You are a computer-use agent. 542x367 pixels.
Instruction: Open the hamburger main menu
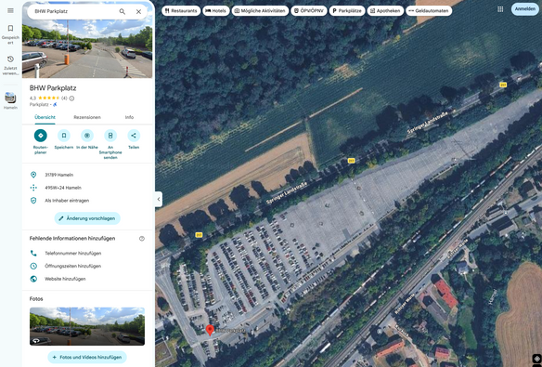(10, 11)
